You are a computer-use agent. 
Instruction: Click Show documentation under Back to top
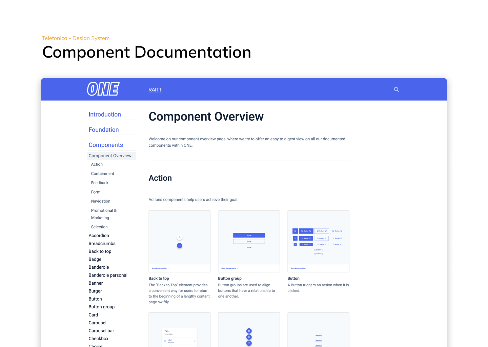[160, 268]
